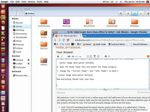This screenshot has height=112, width=150.
Task: Open the Facebook link
Action: pos(74,48)
